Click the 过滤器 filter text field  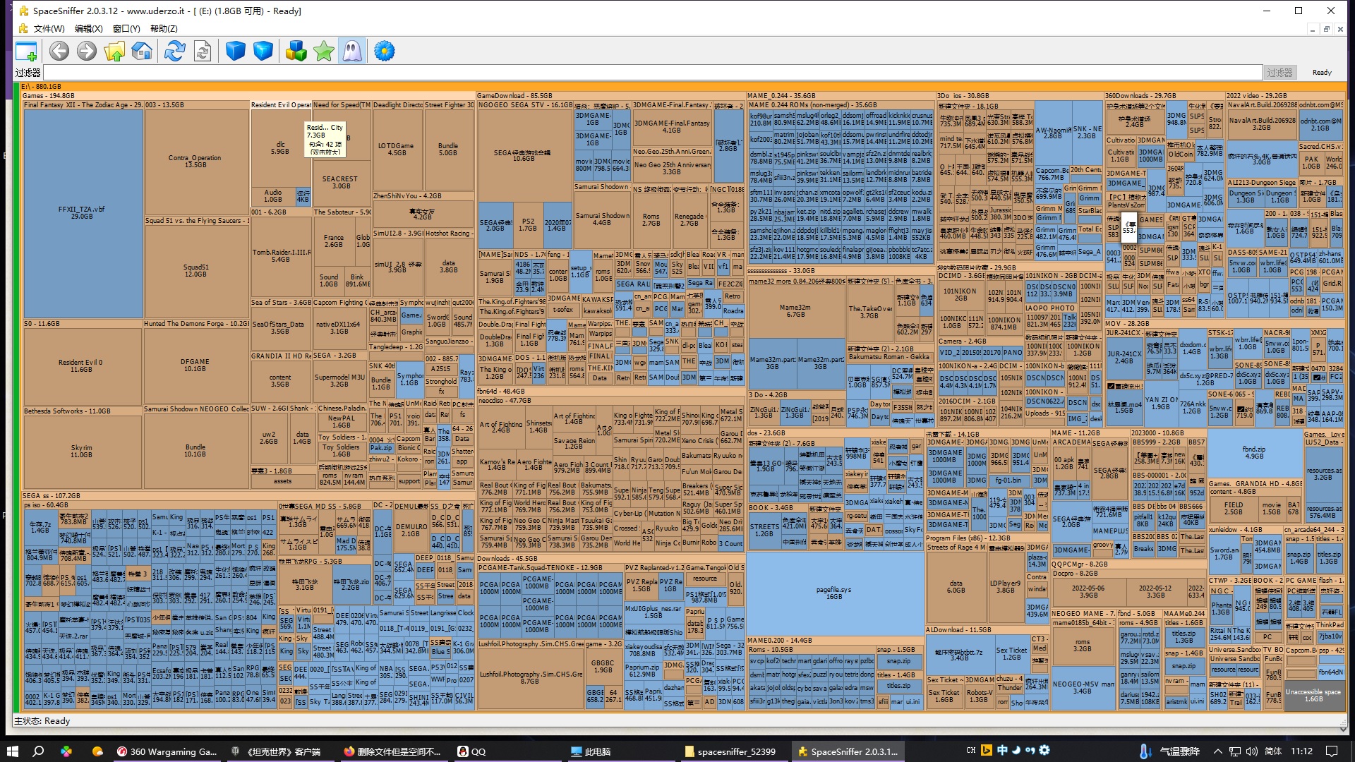coord(652,73)
